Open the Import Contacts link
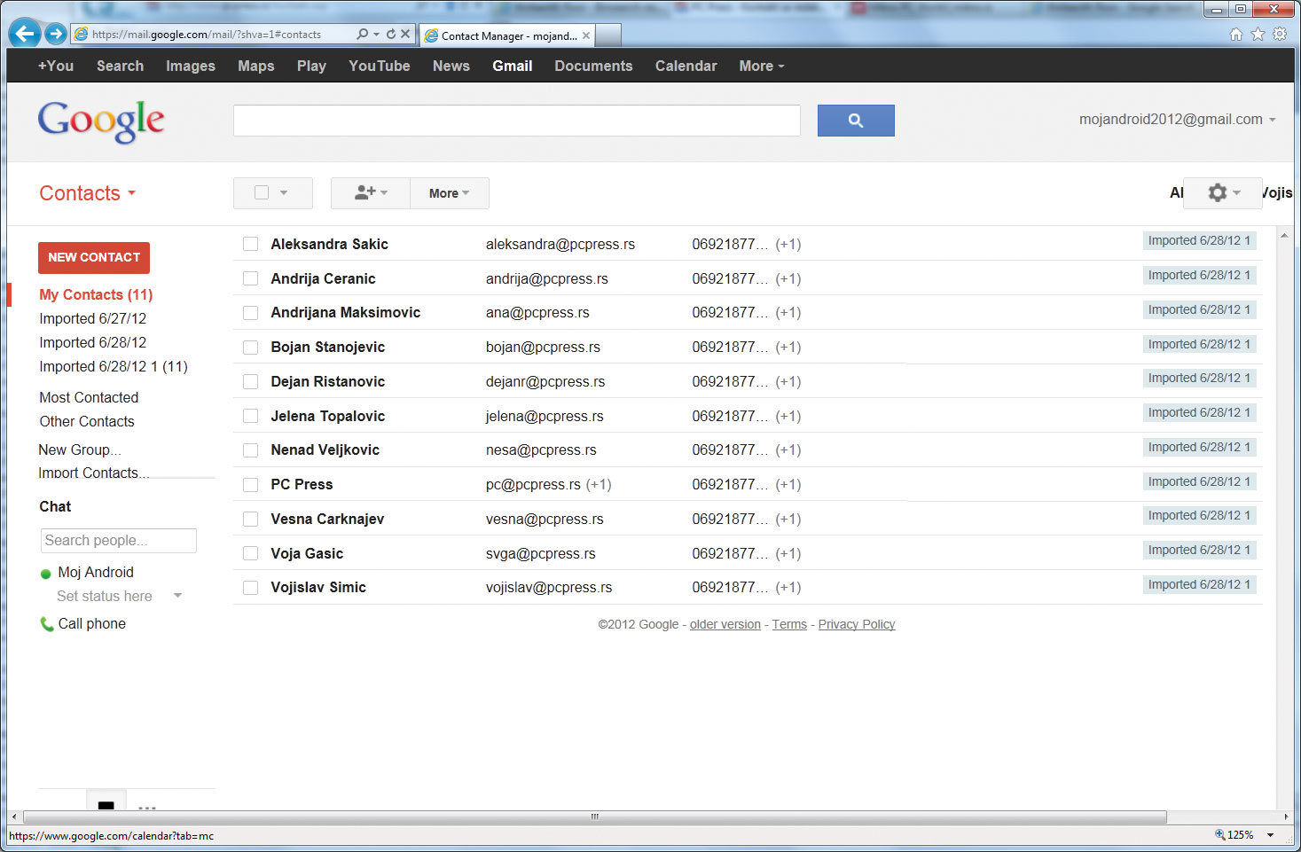 (x=93, y=473)
